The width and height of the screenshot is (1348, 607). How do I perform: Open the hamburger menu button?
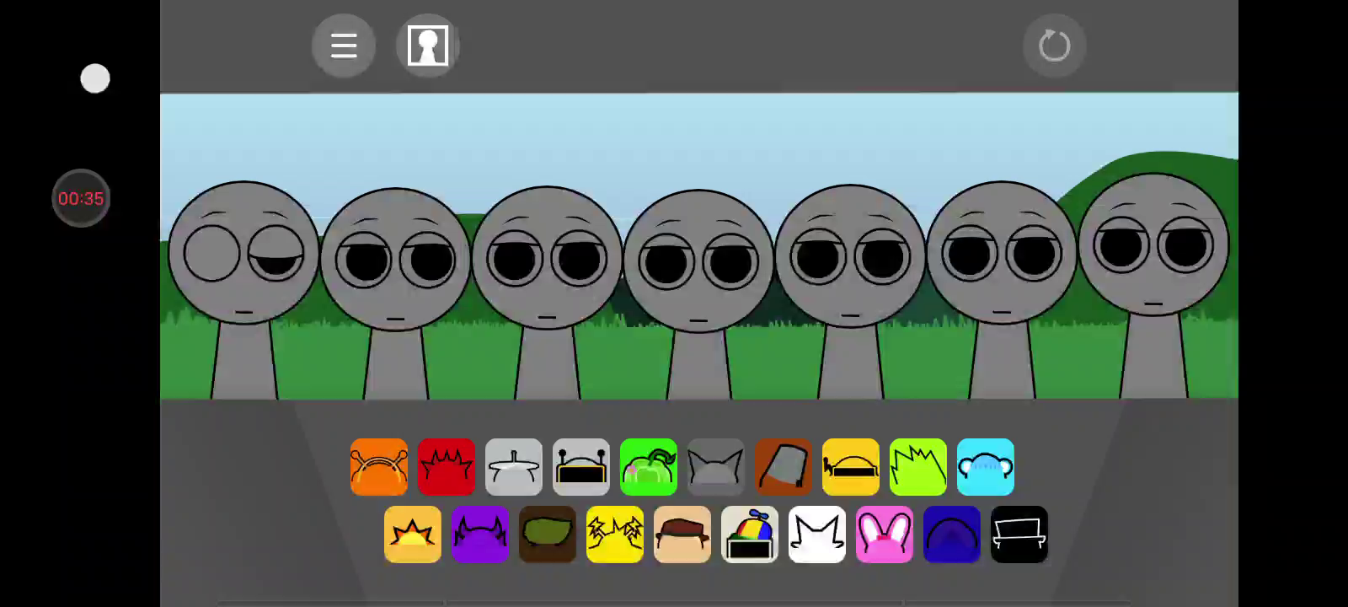343,46
